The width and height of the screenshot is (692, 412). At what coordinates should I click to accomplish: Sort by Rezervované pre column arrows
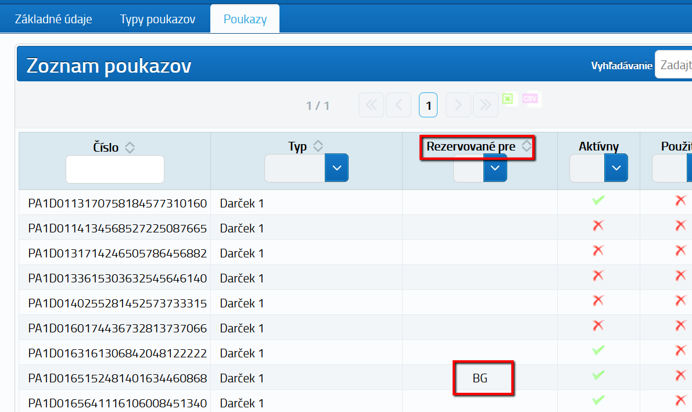[526, 146]
